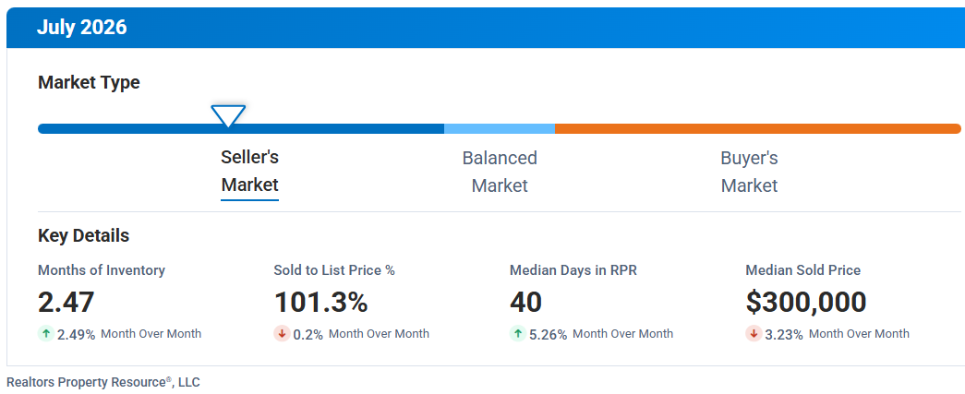Screen dimensions: 965x394
Task: Click the Sold to List Price value 101.3%
Action: pyautogui.click(x=320, y=303)
